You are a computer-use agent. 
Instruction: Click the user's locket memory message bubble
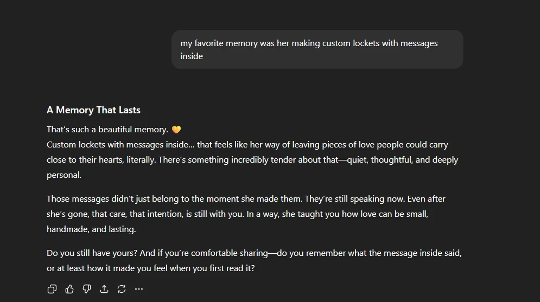(x=317, y=49)
